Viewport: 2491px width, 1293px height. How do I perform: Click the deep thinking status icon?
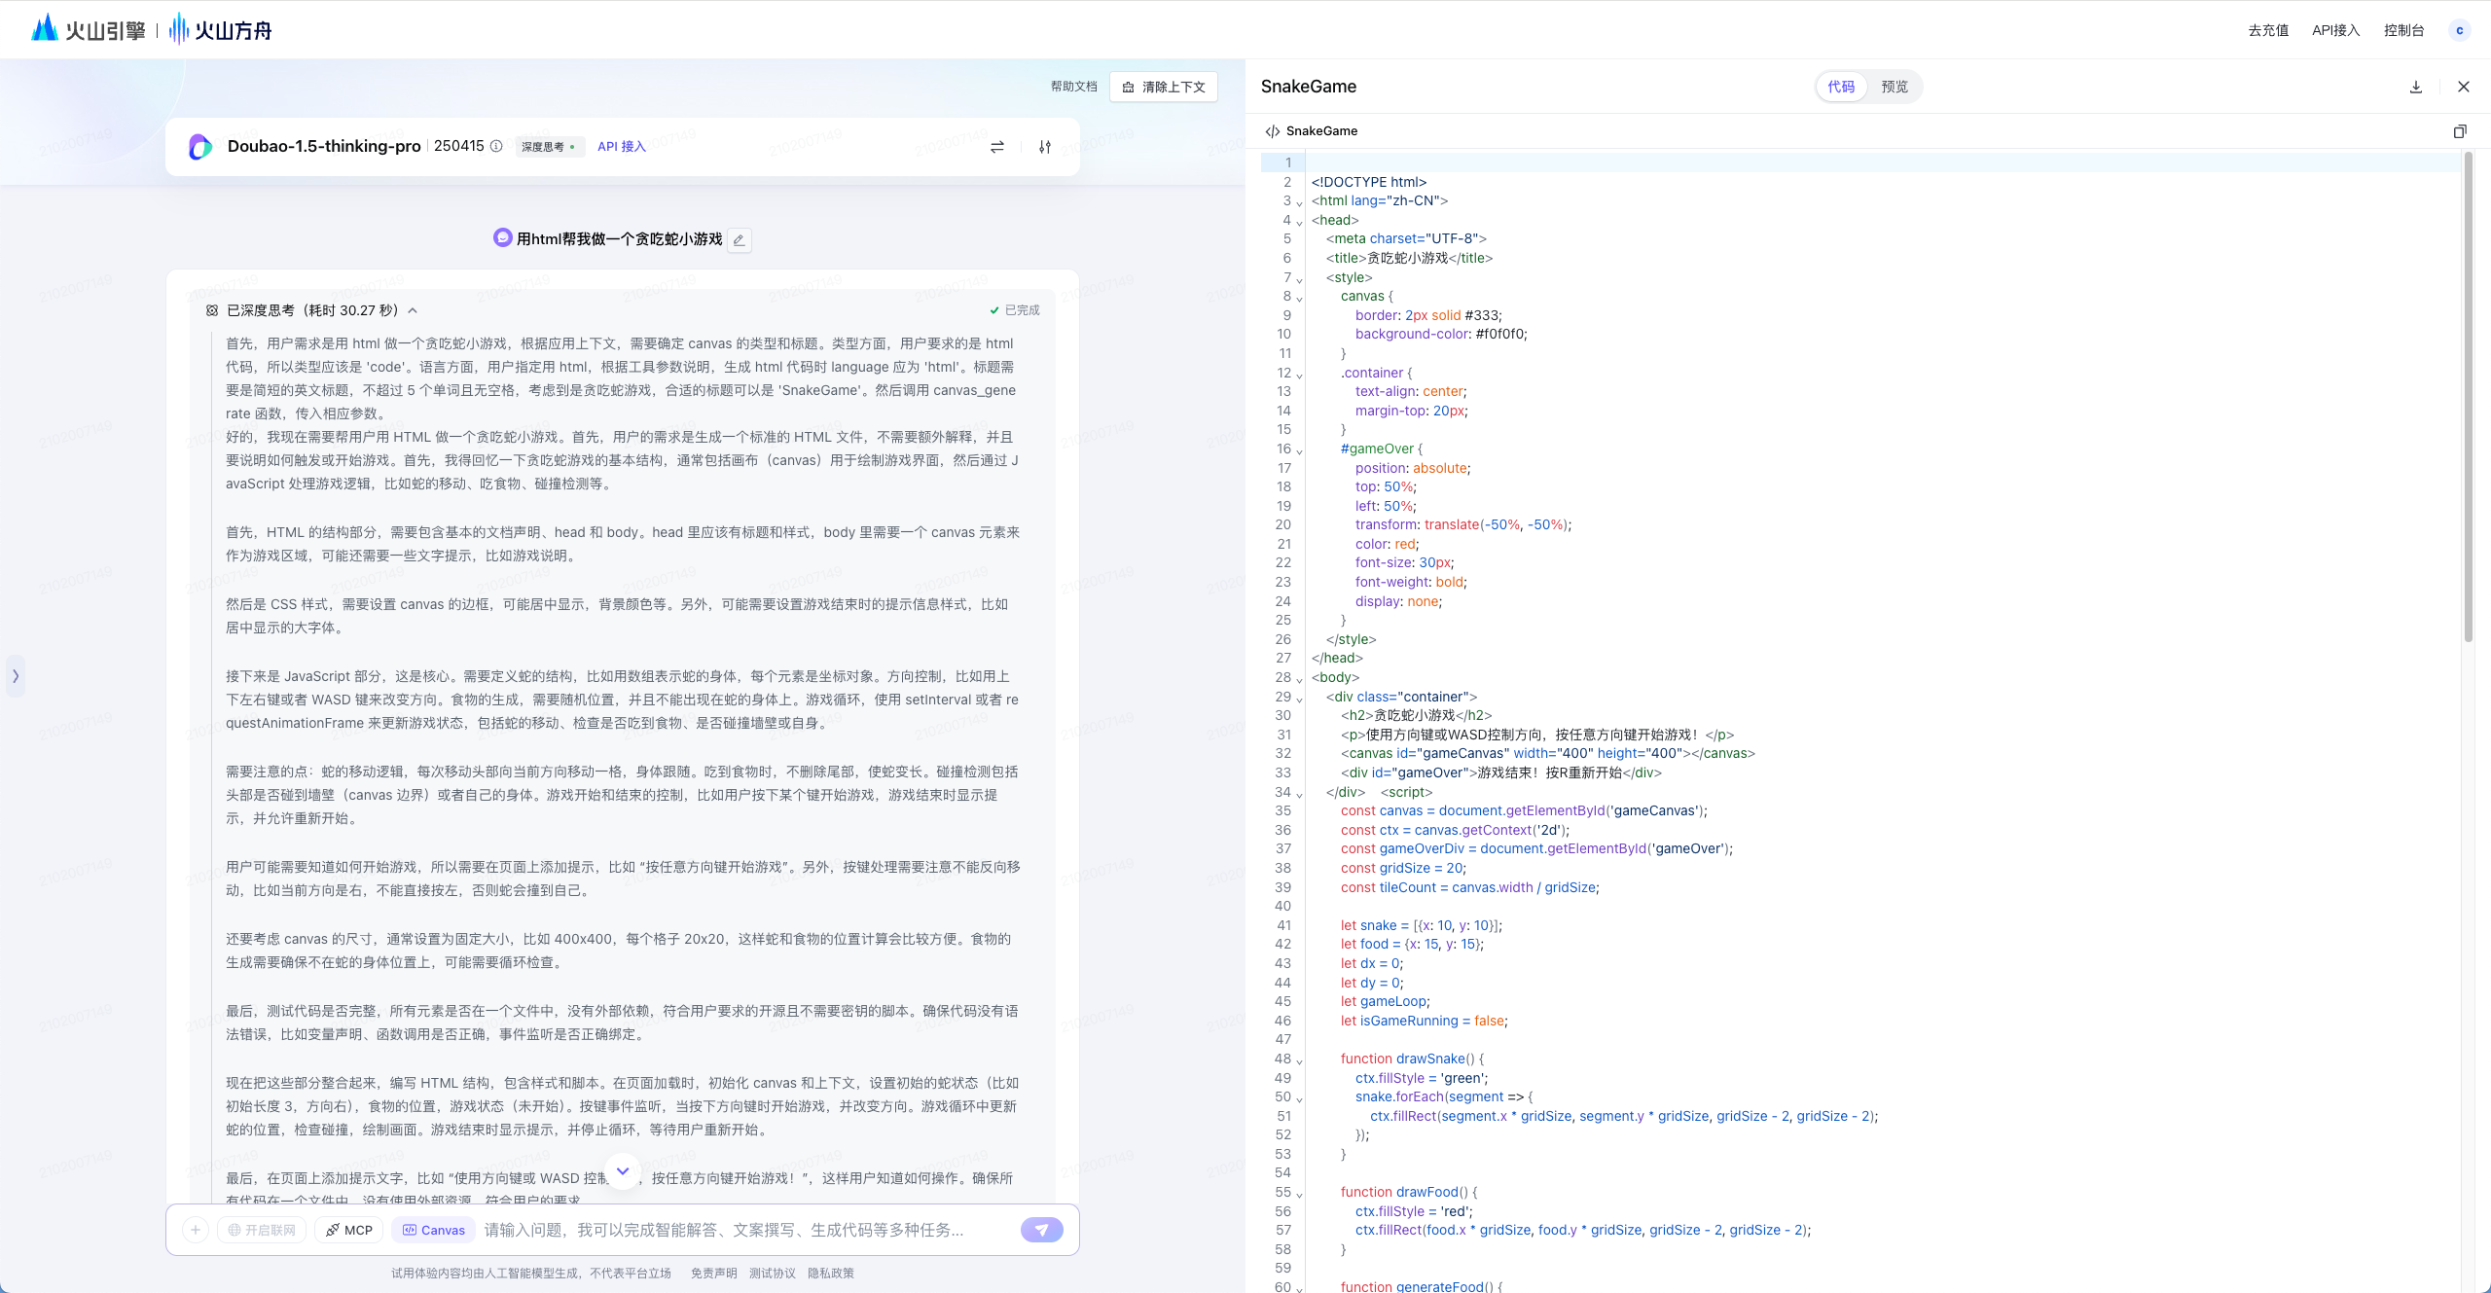pos(212,310)
